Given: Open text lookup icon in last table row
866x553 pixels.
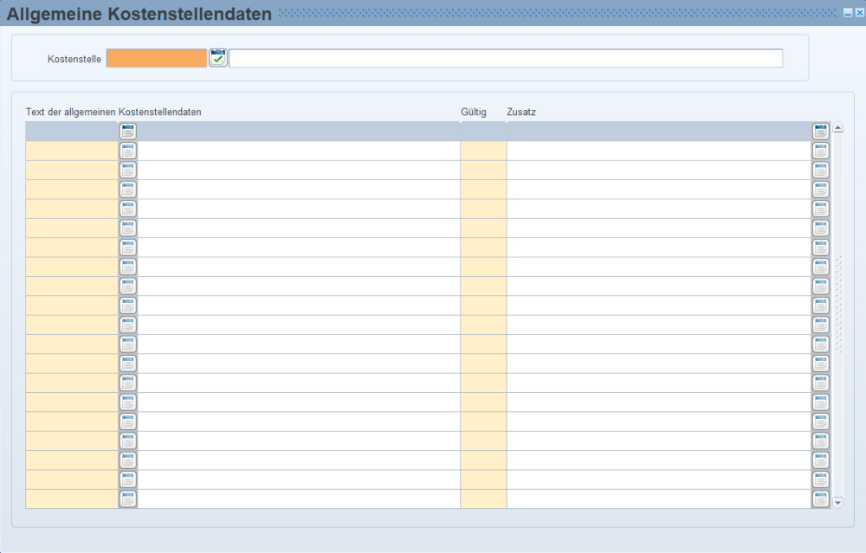Looking at the screenshot, I should tap(127, 499).
